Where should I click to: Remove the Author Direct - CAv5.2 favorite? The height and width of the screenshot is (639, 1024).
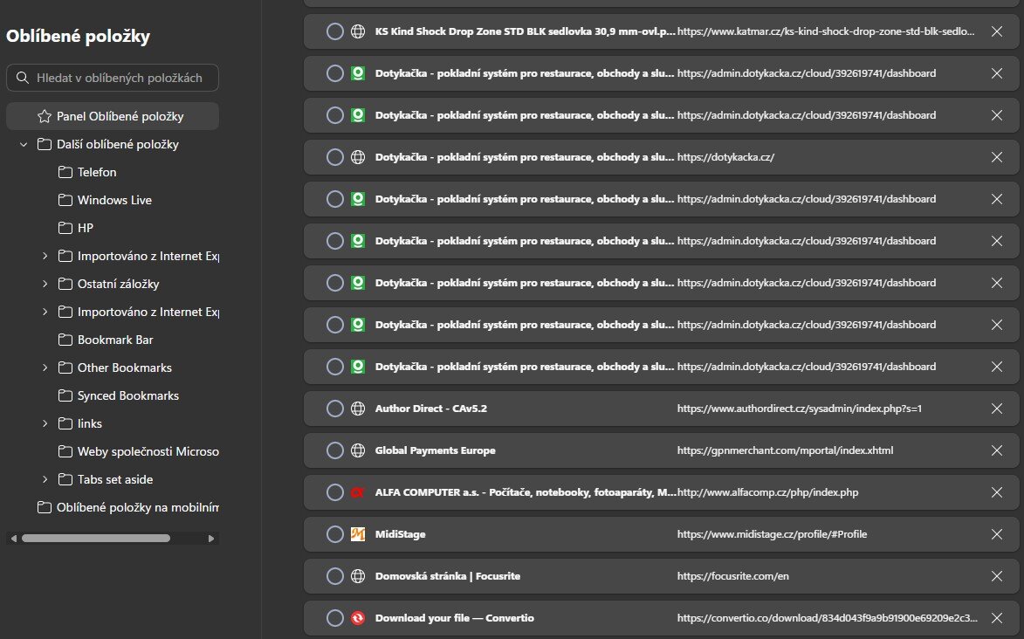point(997,409)
